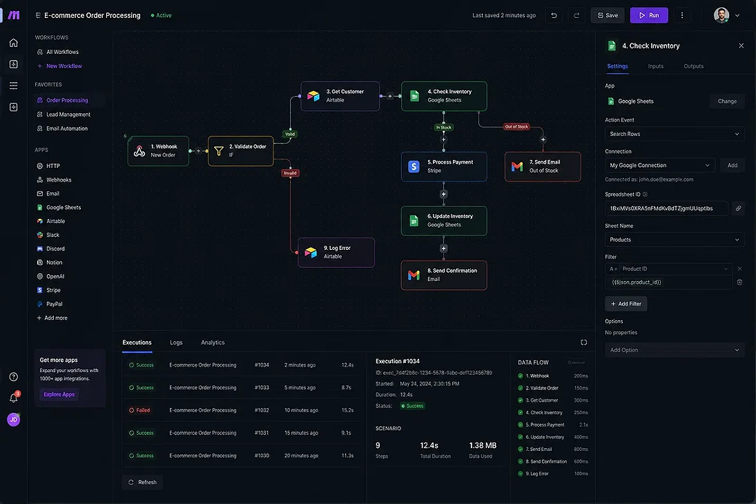Click the info icon next to Spreadsheet ID
The width and height of the screenshot is (756, 504).
[645, 195]
